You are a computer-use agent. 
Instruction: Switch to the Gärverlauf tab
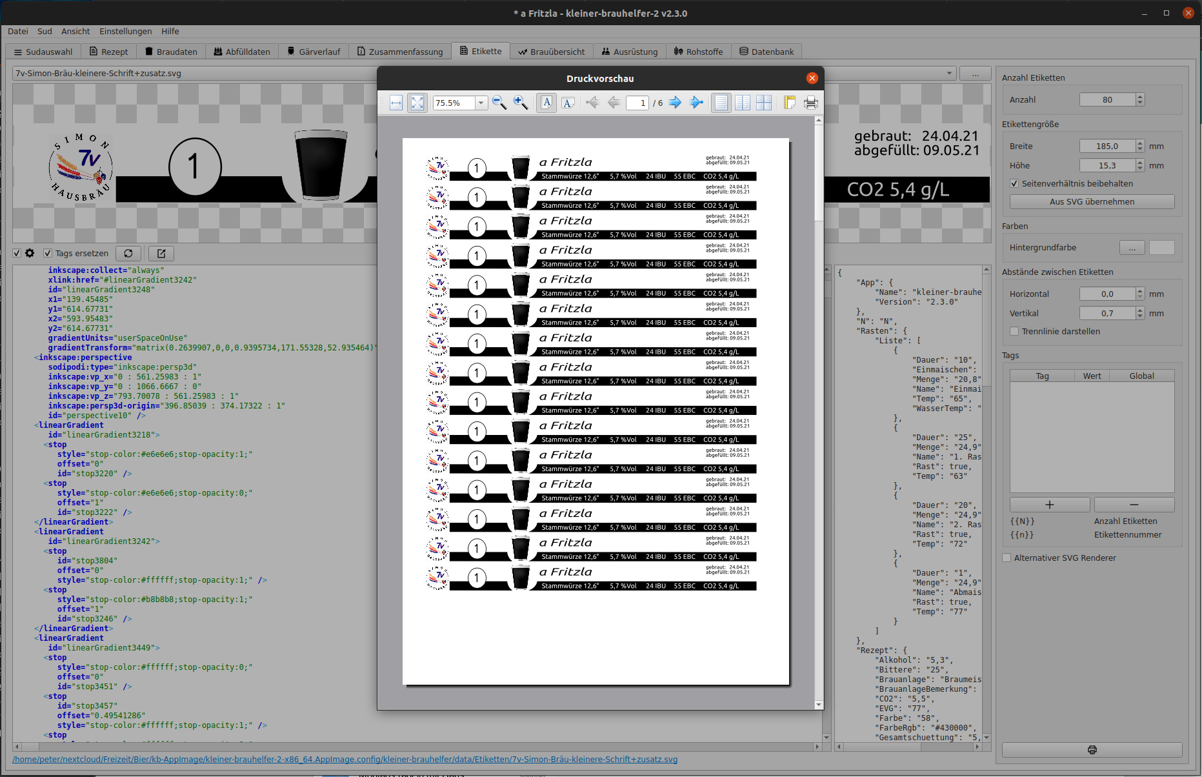click(314, 52)
